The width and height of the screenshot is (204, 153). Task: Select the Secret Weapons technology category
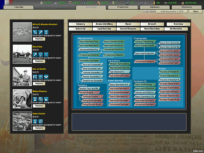pyautogui.click(x=128, y=29)
